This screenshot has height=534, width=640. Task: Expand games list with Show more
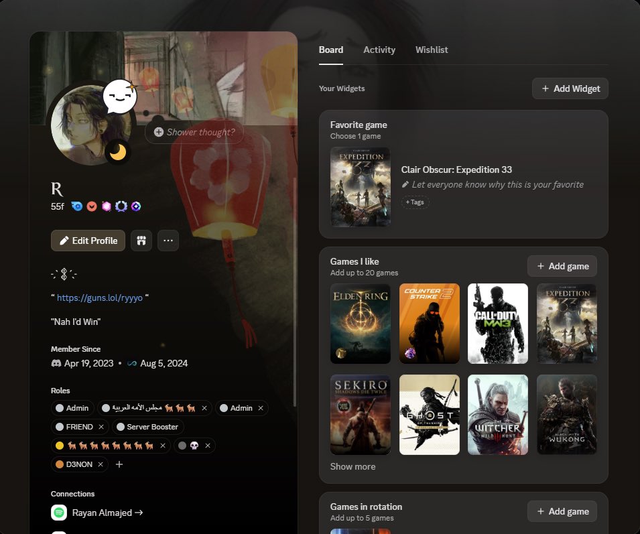(x=353, y=467)
